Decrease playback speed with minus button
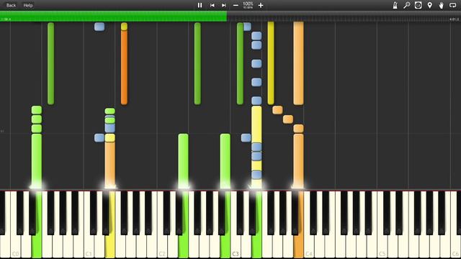461x259 pixels. coord(236,5)
